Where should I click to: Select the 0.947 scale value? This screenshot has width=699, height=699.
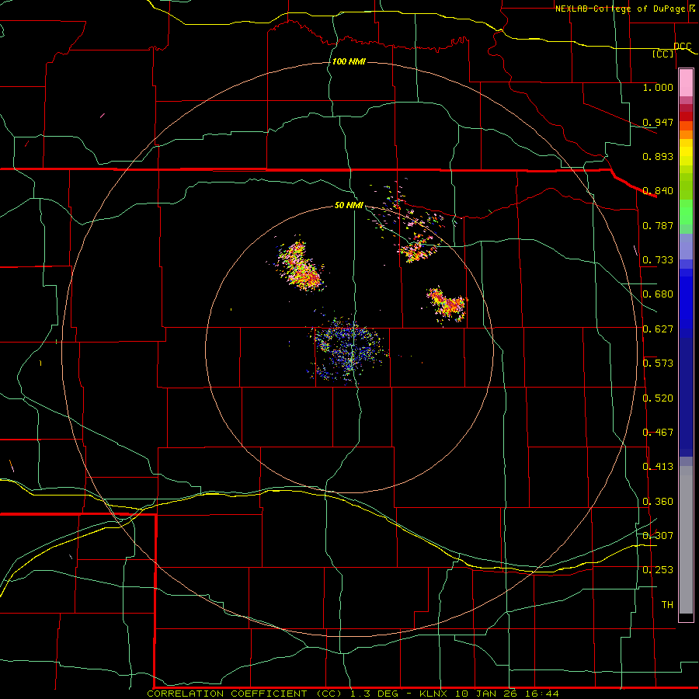[x=658, y=122]
